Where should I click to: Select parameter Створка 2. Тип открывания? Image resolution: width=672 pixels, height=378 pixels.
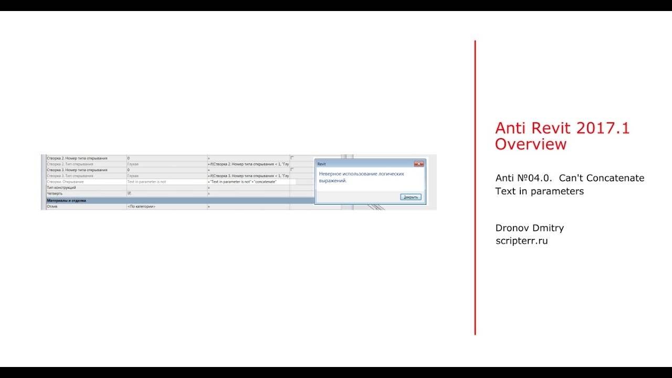tap(70, 164)
